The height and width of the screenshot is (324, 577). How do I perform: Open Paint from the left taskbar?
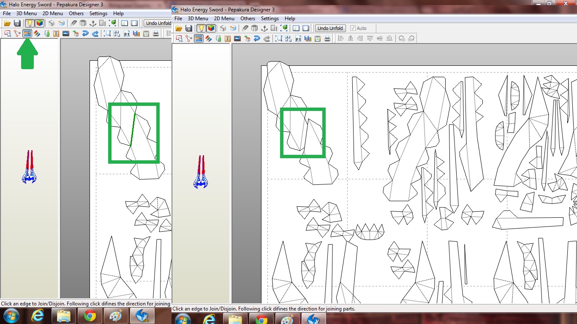(116, 316)
